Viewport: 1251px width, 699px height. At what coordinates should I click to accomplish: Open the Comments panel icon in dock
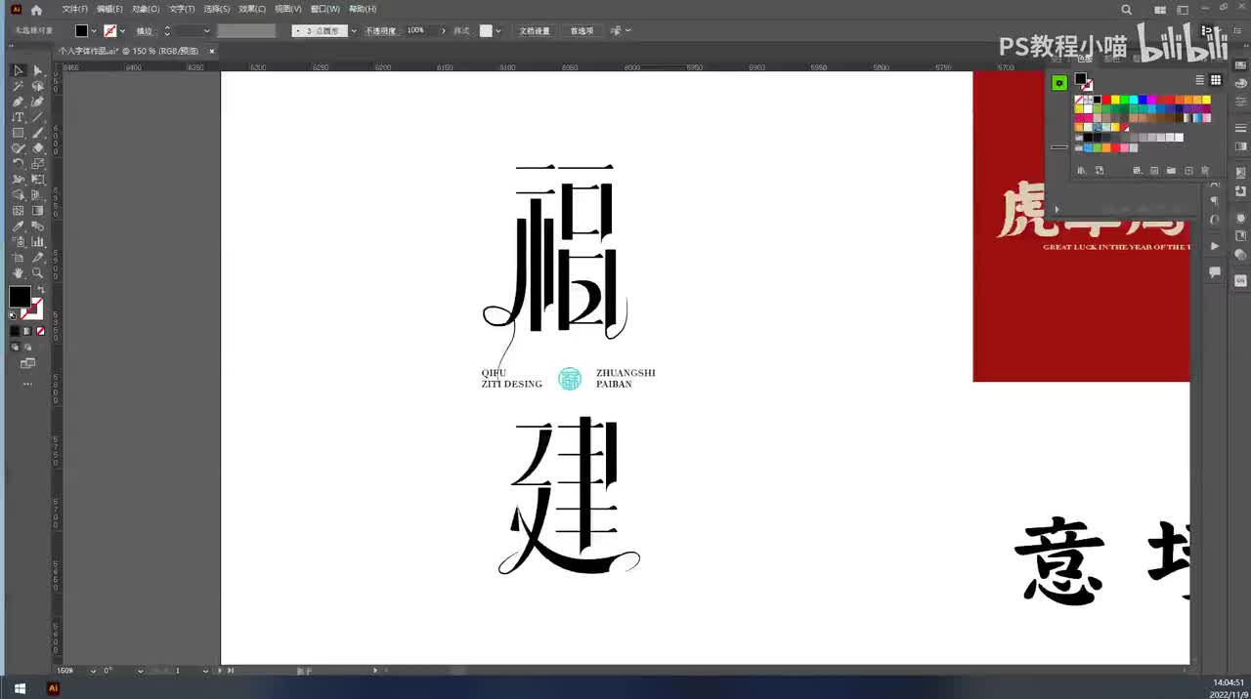pyautogui.click(x=1215, y=272)
